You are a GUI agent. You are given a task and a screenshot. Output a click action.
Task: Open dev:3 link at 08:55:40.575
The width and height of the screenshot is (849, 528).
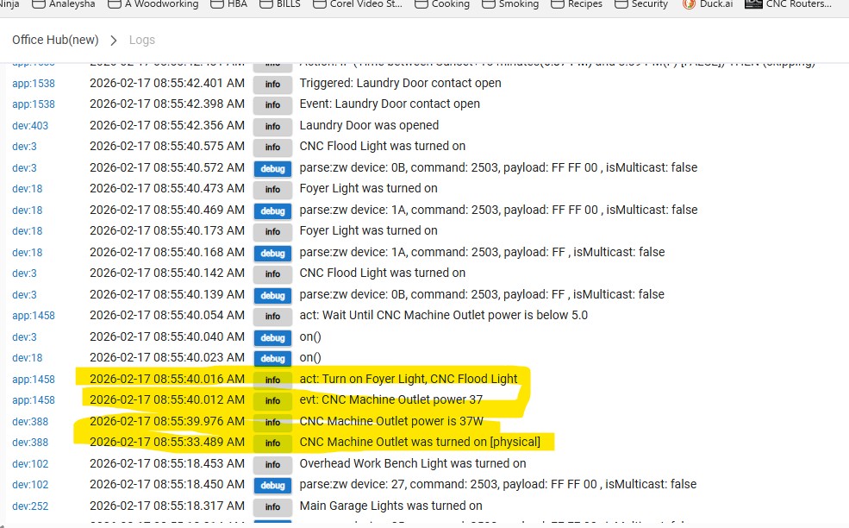[x=24, y=147]
